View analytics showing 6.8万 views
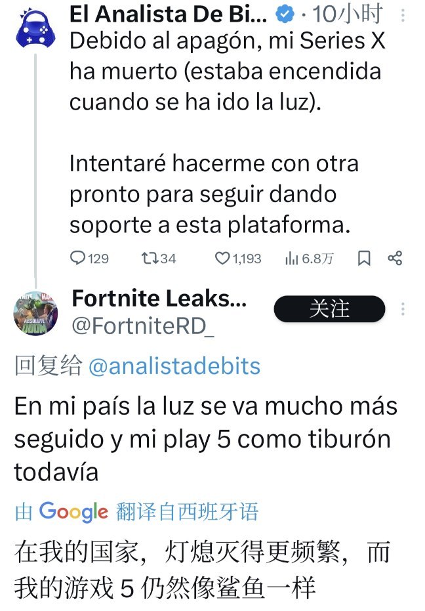Screen dimensions: 425x611 click(x=292, y=259)
